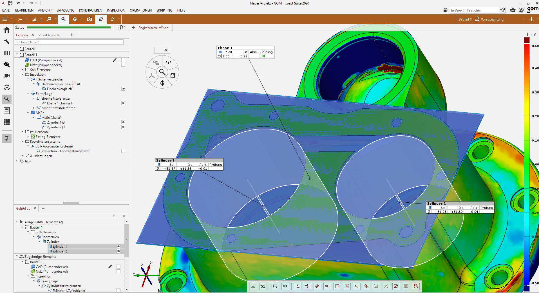Click the diagonal stripe icon in bottom toolbar
The height and width of the screenshot is (293, 539).
click(x=263, y=286)
